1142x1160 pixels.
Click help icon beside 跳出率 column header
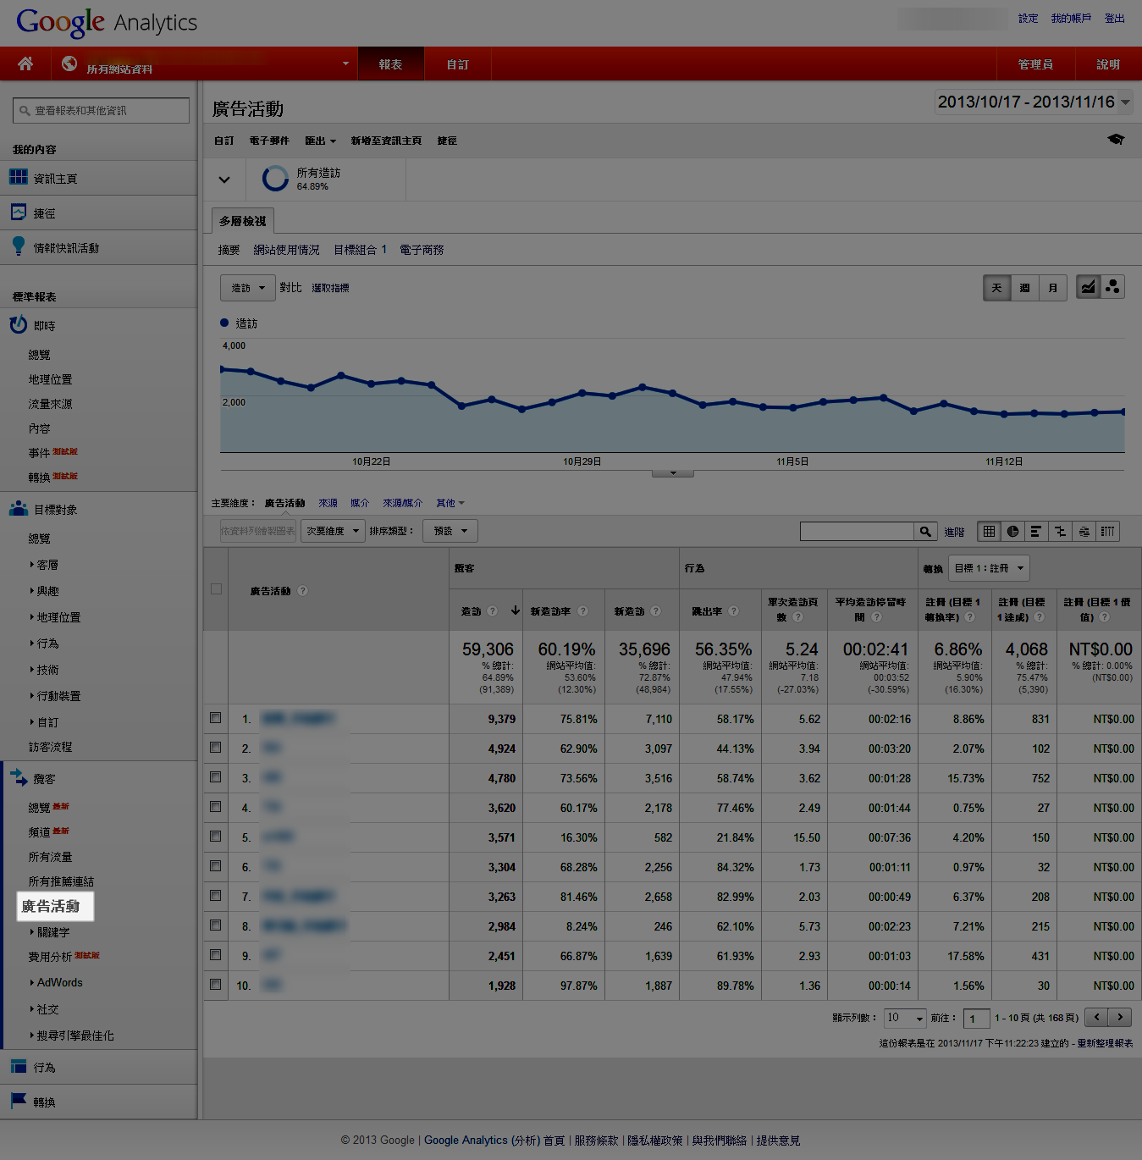click(x=733, y=610)
